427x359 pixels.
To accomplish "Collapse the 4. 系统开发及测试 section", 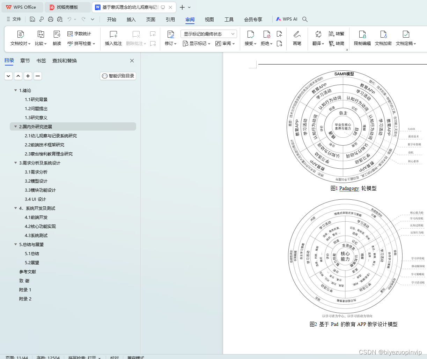I will [x=15, y=208].
